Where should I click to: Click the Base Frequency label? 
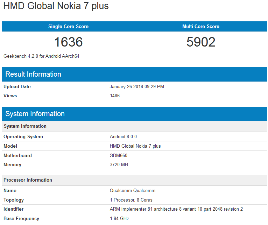point(21,218)
